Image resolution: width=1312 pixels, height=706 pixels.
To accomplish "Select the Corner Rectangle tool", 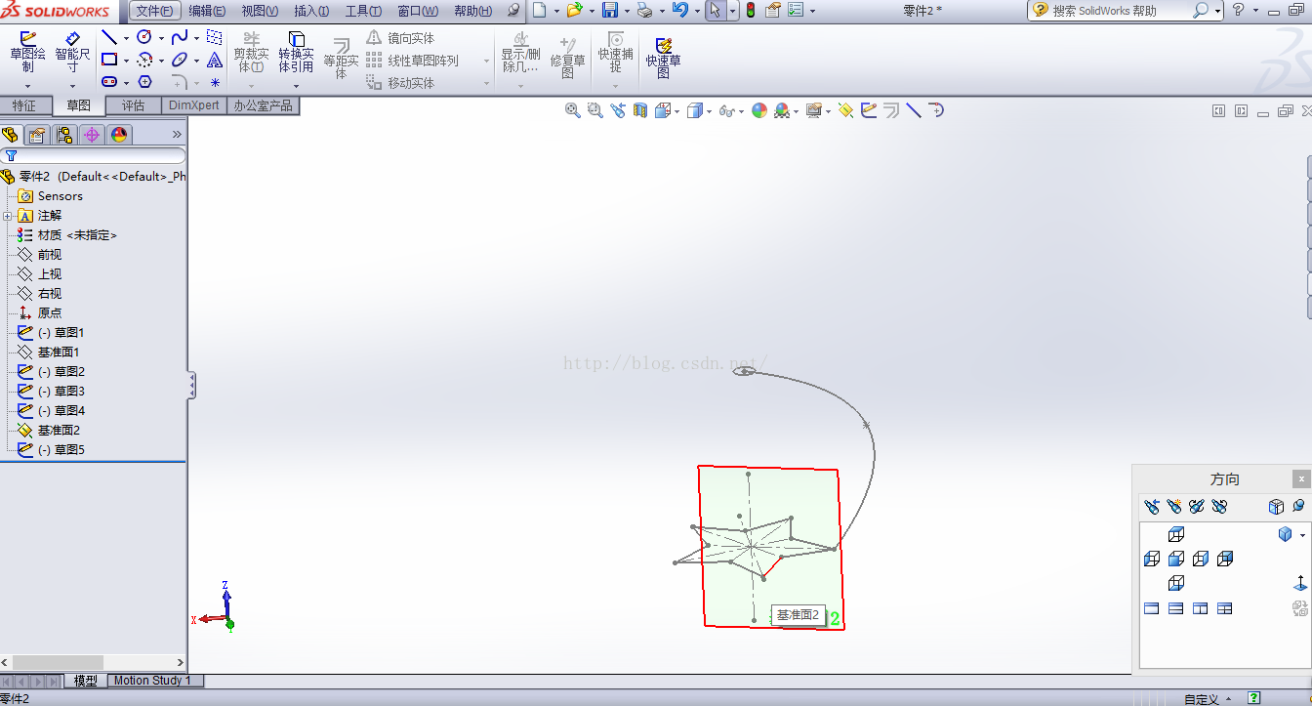I will pos(109,60).
